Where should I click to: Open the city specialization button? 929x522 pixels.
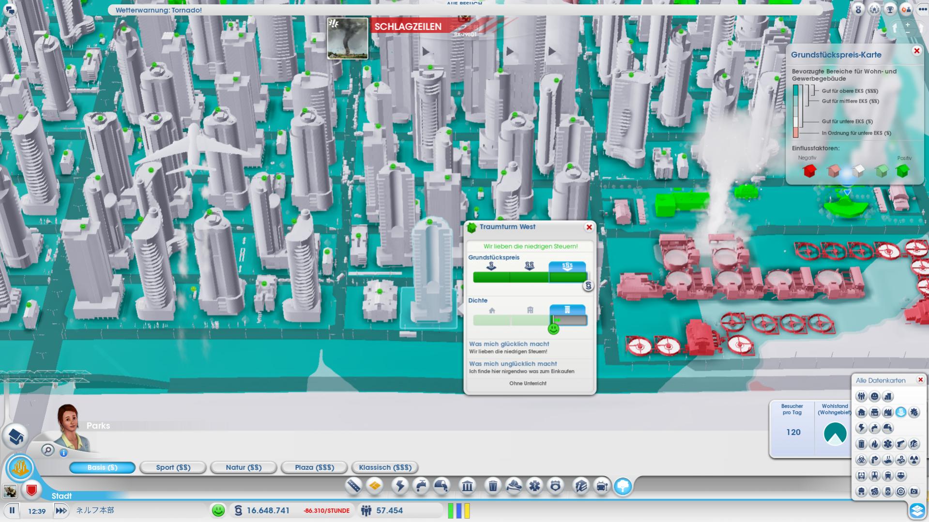[x=20, y=468]
